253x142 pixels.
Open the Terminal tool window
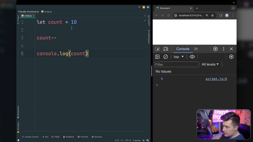[x=83, y=137]
